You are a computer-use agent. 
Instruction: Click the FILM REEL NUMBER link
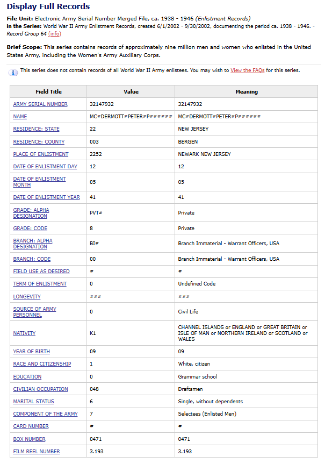tap(37, 452)
